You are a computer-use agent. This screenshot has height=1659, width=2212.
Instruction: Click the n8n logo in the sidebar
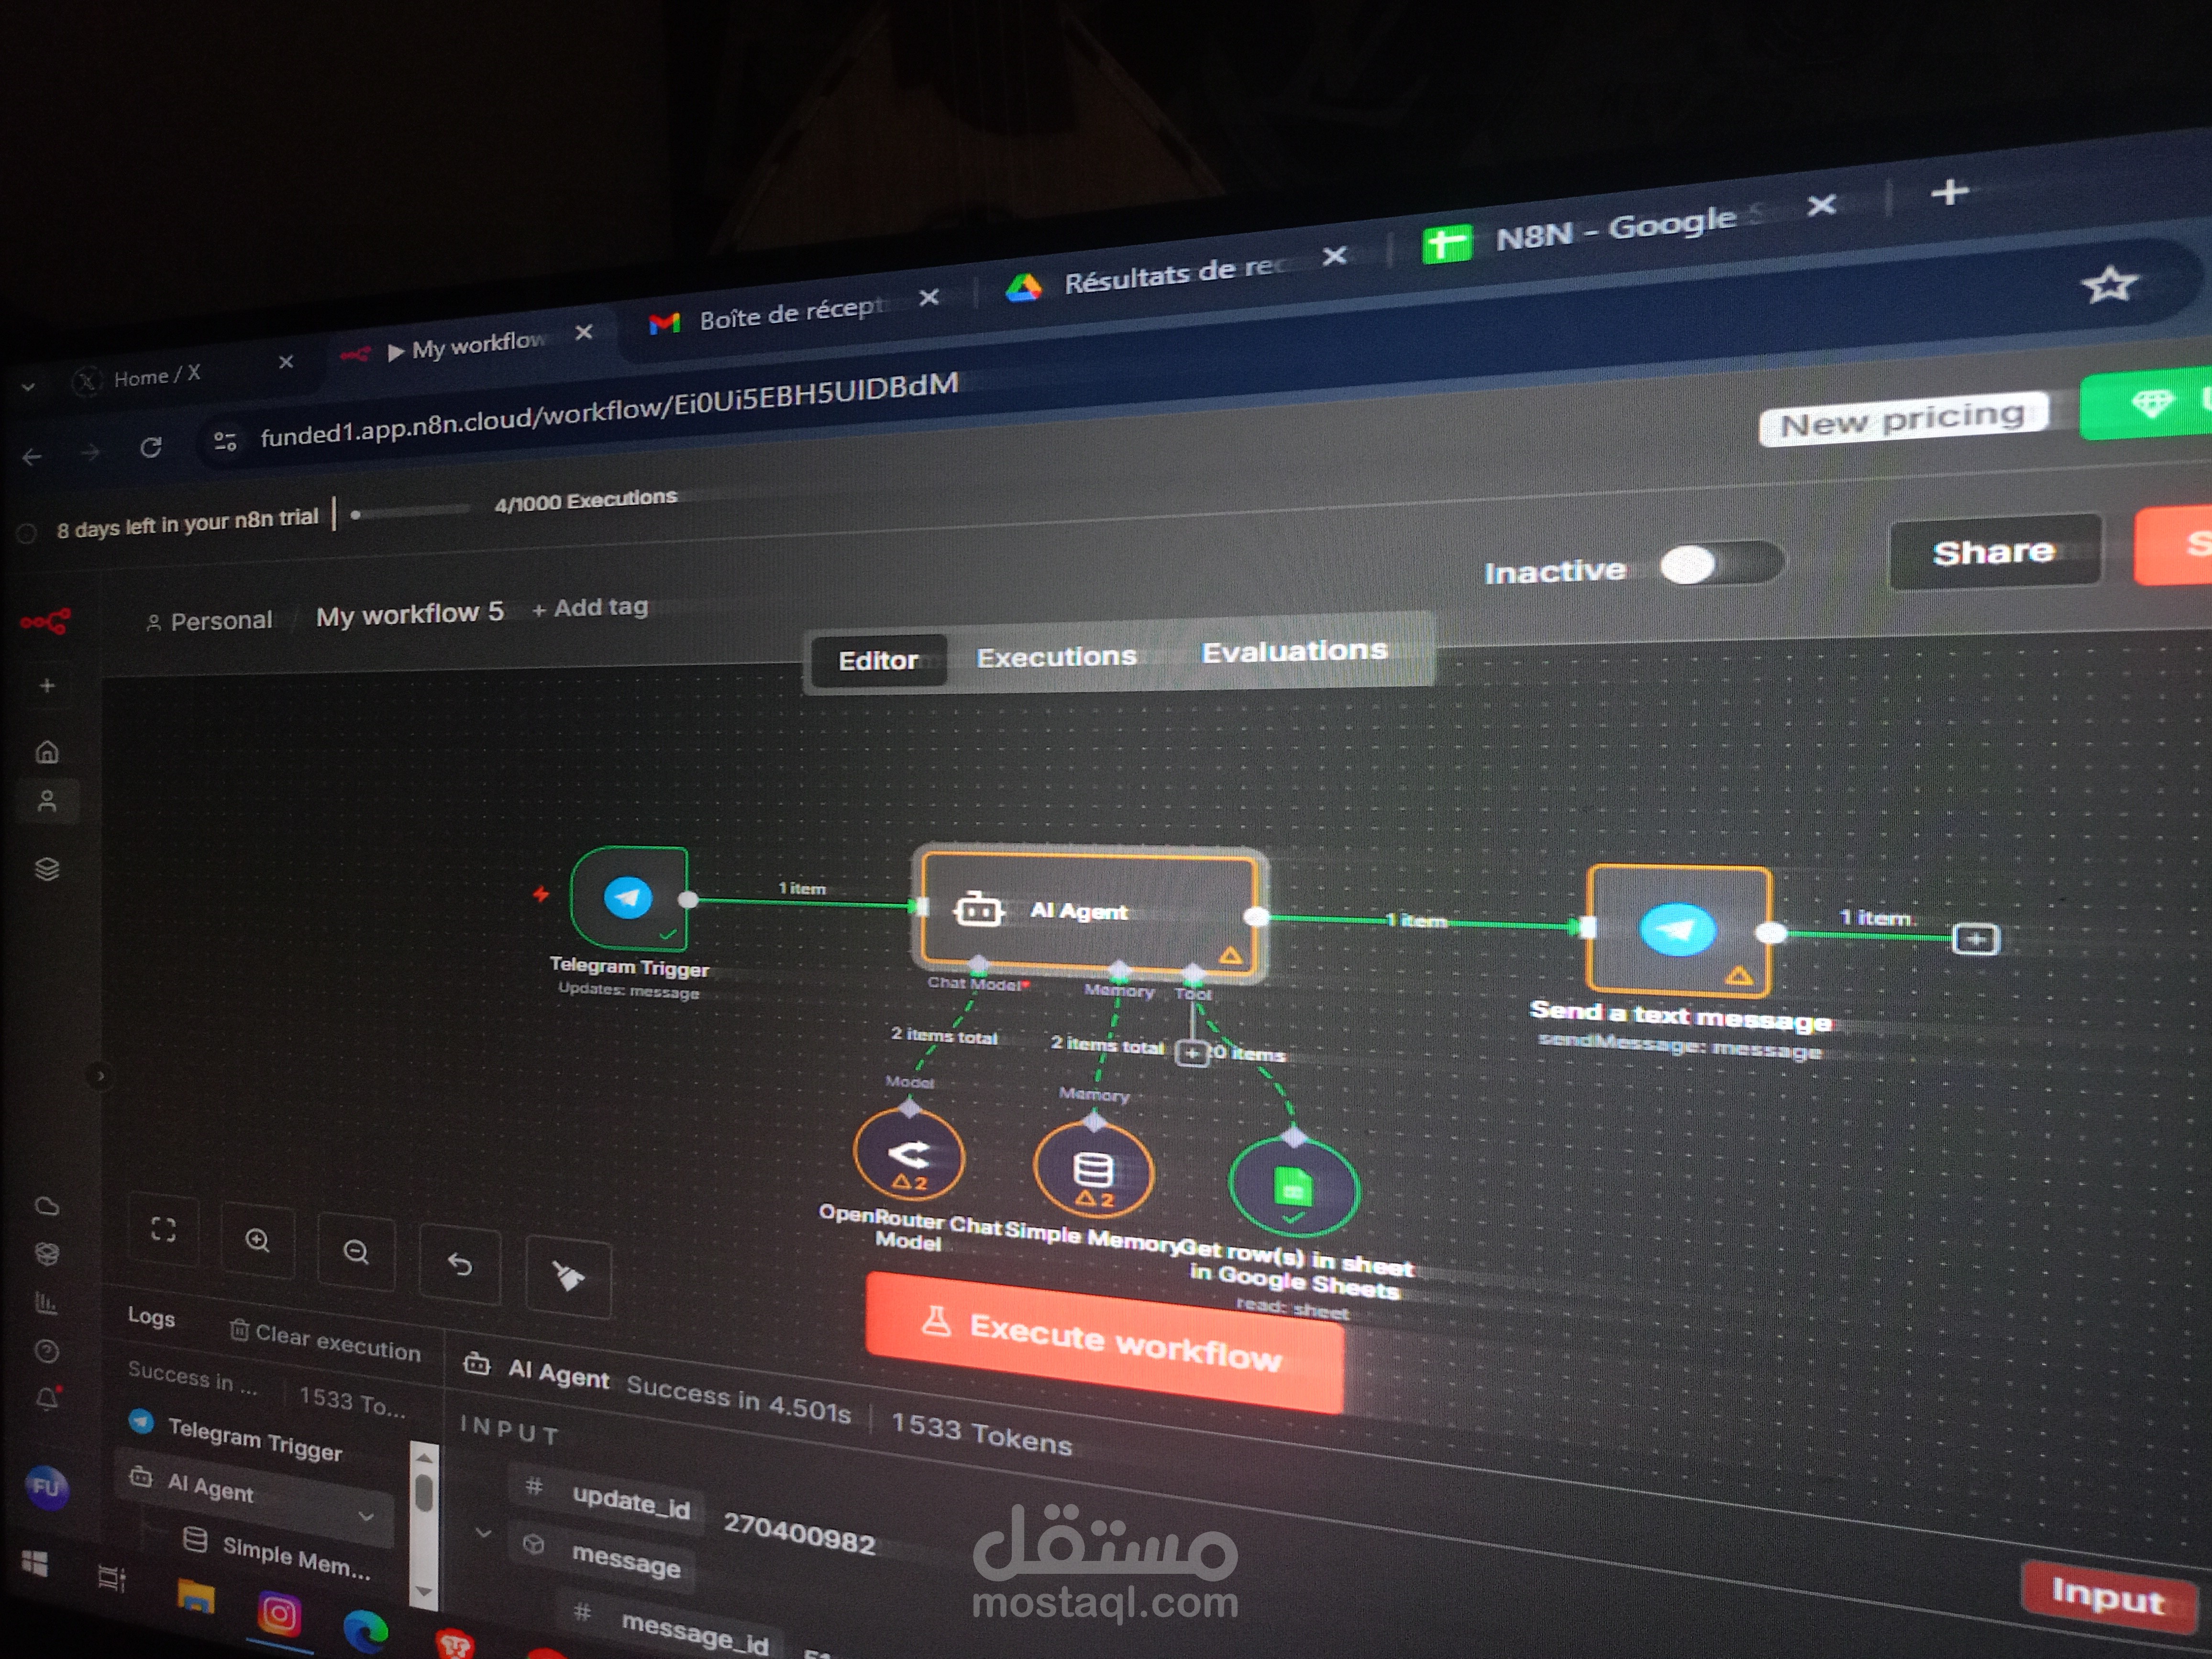coord(45,622)
